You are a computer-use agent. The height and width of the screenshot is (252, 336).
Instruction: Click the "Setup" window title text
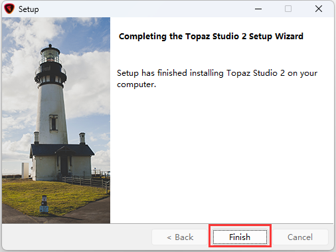[x=29, y=9]
